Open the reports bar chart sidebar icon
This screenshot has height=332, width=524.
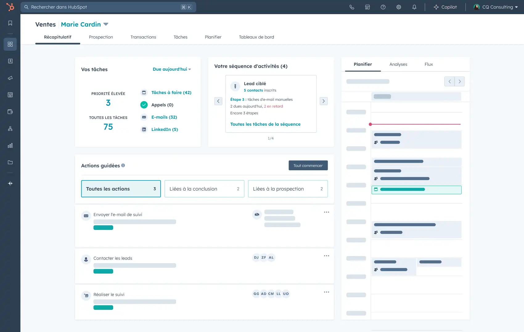pos(10,145)
